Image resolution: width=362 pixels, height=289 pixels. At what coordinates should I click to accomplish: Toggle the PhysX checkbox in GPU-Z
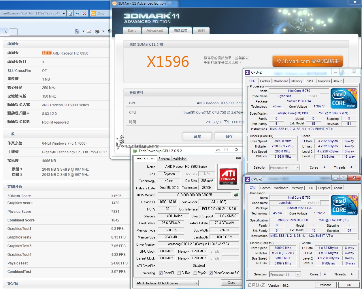pos(195,273)
